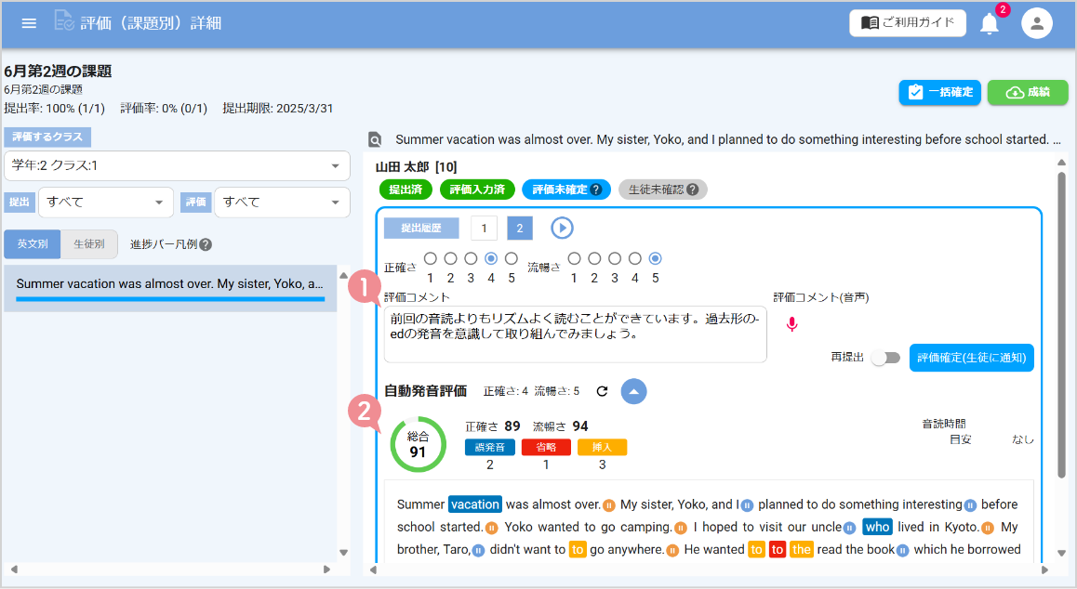Click the 一括確定 bulk confirm button

(x=941, y=93)
